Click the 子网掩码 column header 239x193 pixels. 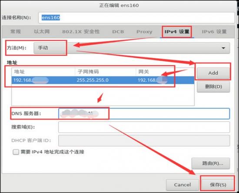coord(105,72)
